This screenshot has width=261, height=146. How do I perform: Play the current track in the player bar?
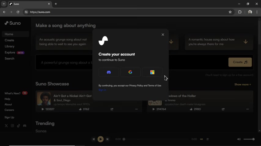point(101,139)
